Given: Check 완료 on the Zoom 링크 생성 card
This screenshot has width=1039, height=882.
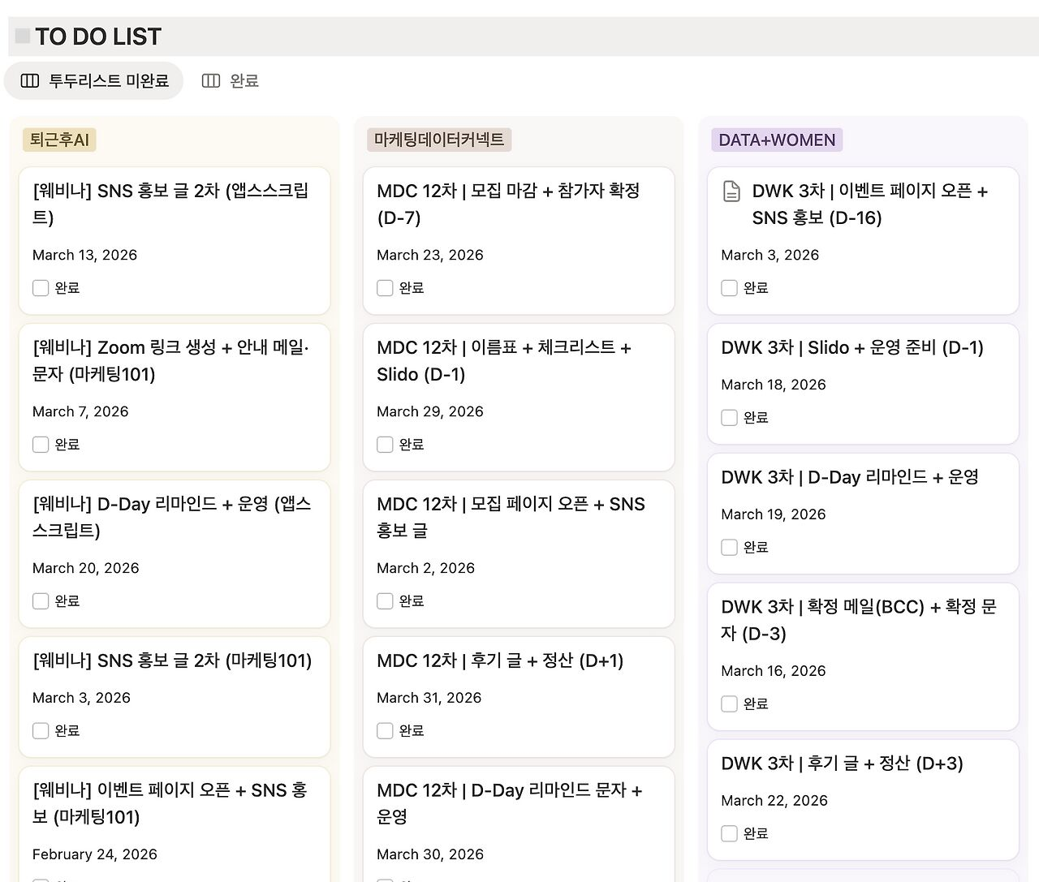Looking at the screenshot, I should (41, 445).
